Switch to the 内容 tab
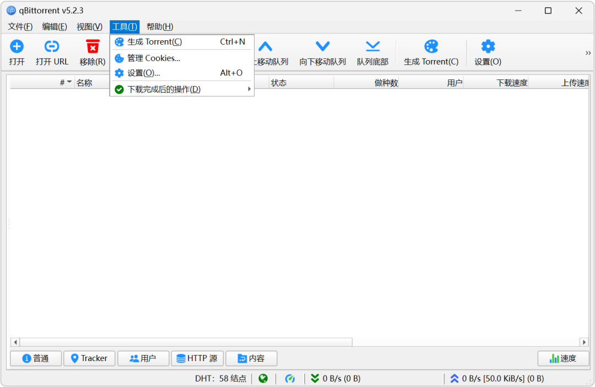The width and height of the screenshot is (595, 387). [x=251, y=358]
